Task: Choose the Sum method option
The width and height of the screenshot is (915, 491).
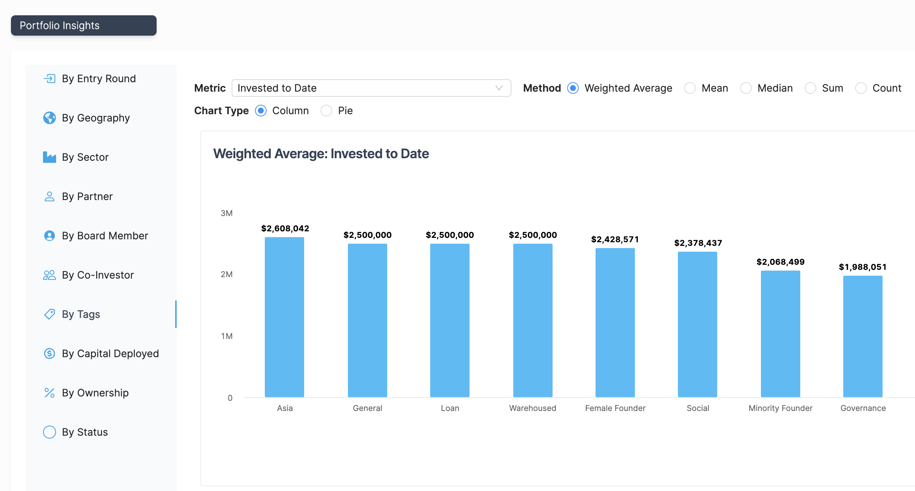Action: coord(810,88)
